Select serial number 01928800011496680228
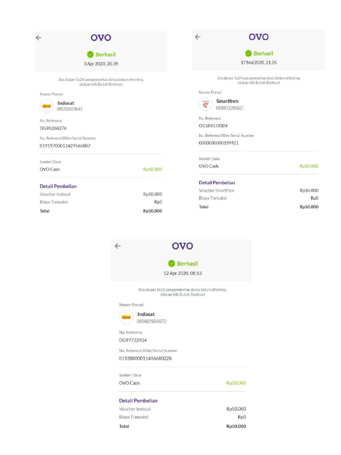 (145, 358)
